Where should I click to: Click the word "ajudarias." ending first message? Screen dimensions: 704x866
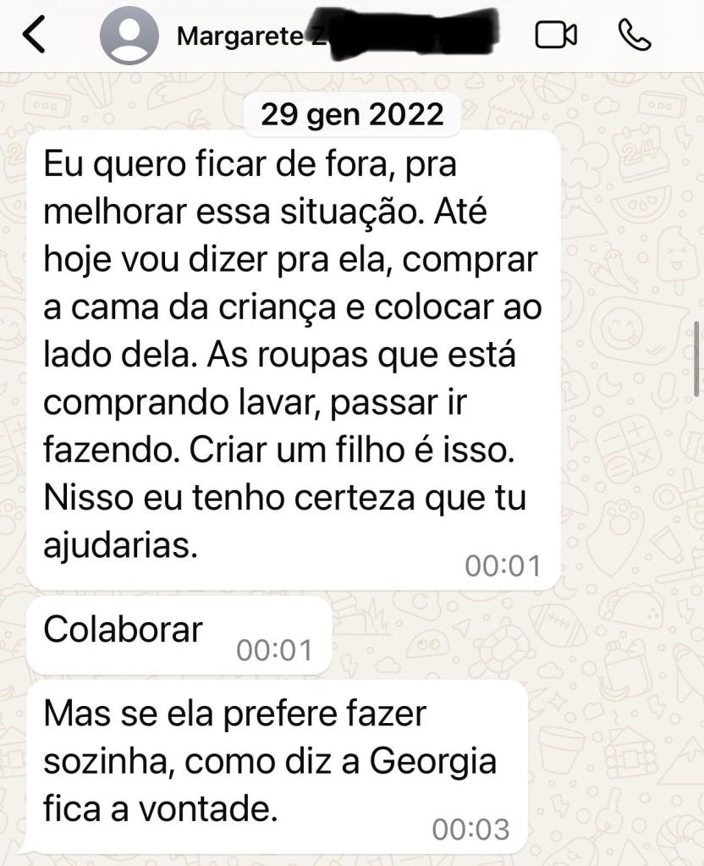[x=120, y=546]
